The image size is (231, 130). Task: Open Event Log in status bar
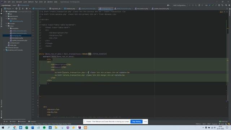click(223, 122)
